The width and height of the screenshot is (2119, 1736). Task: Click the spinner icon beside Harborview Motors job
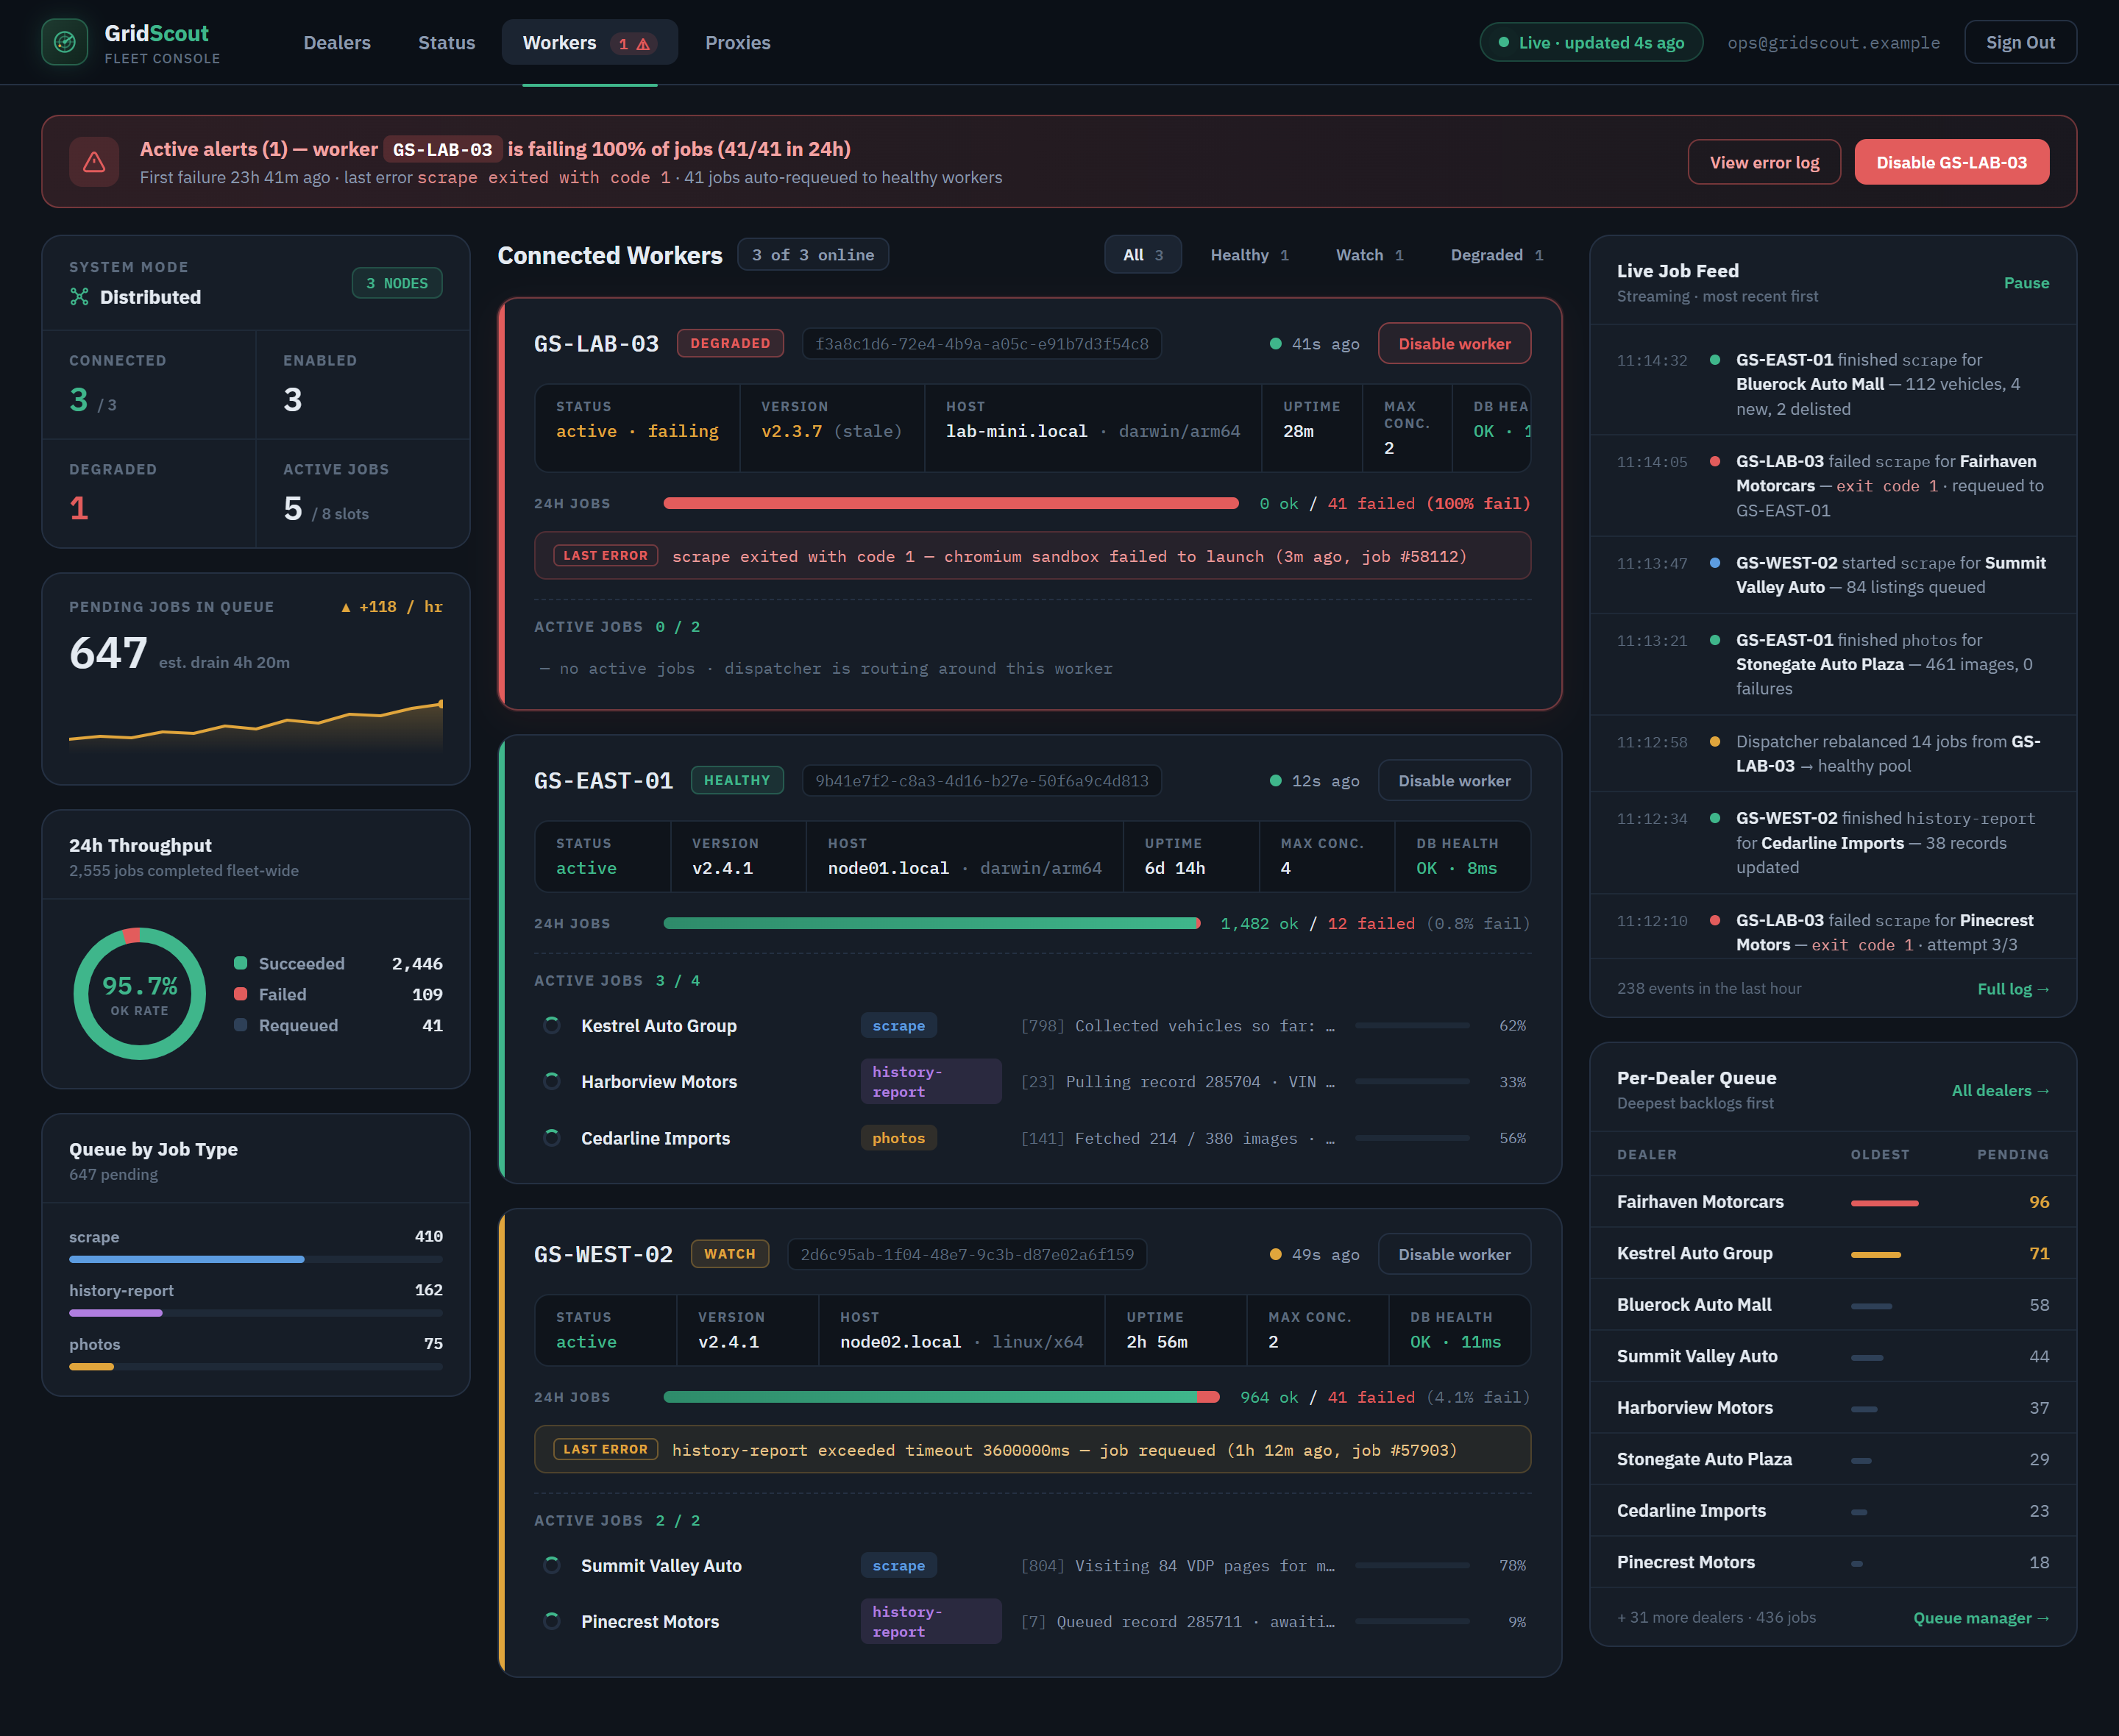pyautogui.click(x=552, y=1081)
